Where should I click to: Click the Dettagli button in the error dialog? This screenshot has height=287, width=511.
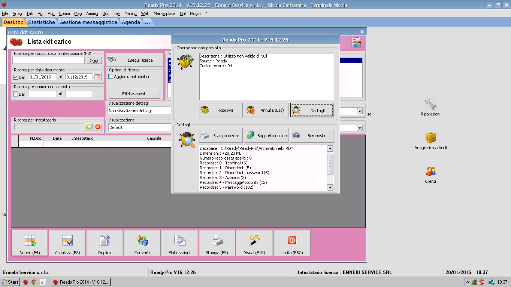point(312,110)
